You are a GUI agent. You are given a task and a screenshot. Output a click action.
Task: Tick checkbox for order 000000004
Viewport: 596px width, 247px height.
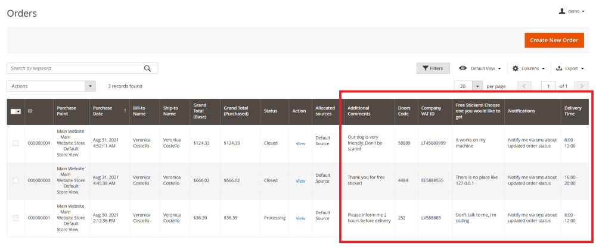coord(15,143)
